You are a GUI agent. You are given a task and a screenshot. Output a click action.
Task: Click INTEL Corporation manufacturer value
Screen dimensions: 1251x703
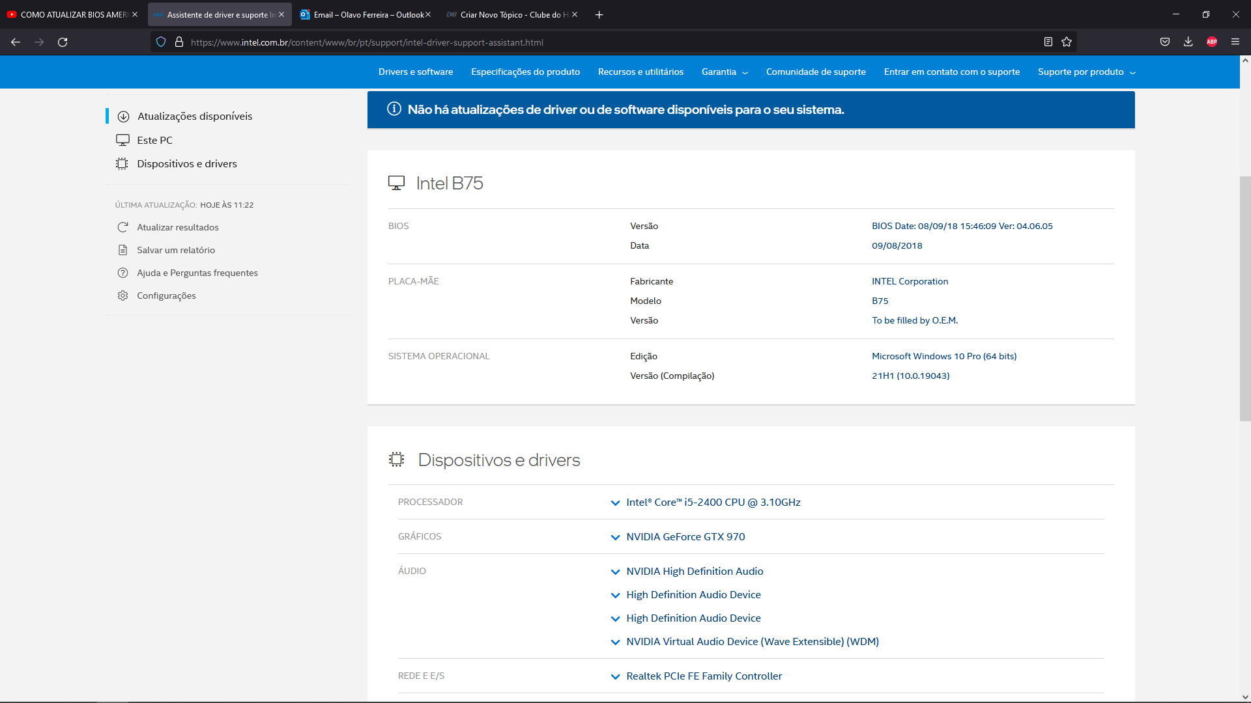(910, 282)
